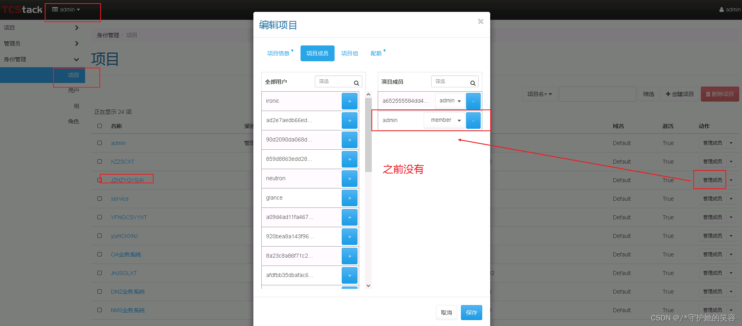Open 角色 page in sidebar
742x326 pixels.
coord(73,121)
